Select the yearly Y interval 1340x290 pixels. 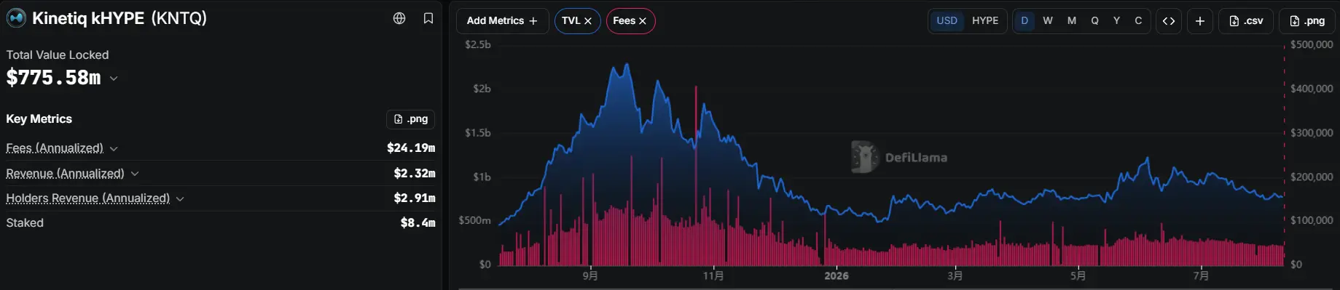(x=1116, y=20)
